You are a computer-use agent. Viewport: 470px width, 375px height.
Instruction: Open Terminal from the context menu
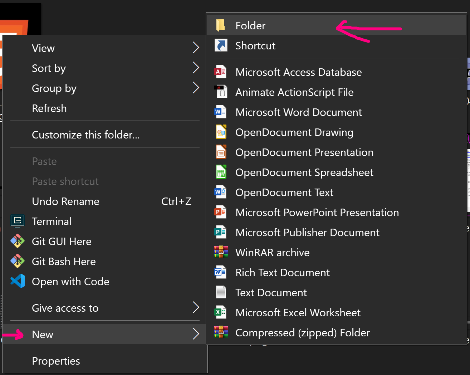click(105, 221)
